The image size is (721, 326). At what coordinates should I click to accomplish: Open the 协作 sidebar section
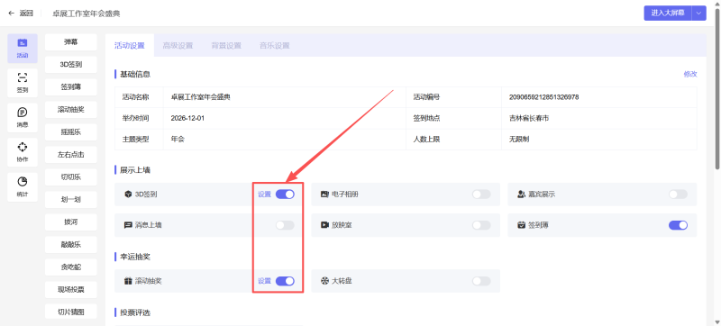tap(23, 152)
